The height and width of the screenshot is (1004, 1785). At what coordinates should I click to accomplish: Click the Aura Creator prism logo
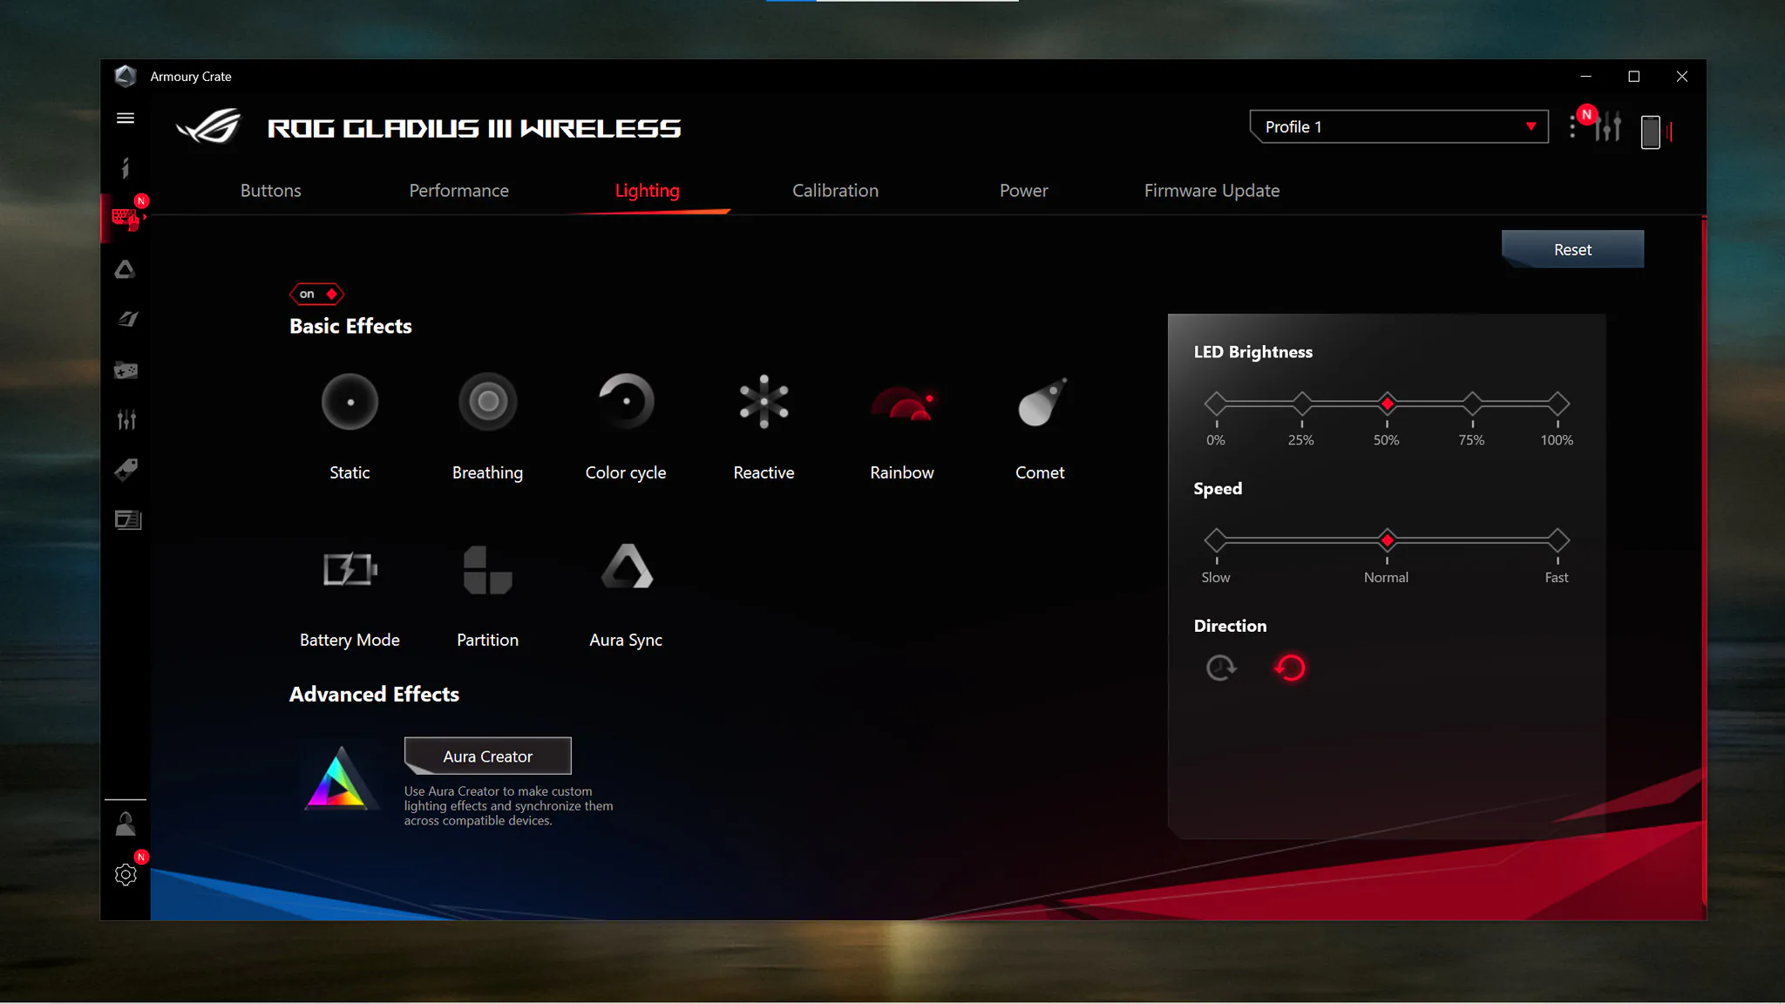340,778
